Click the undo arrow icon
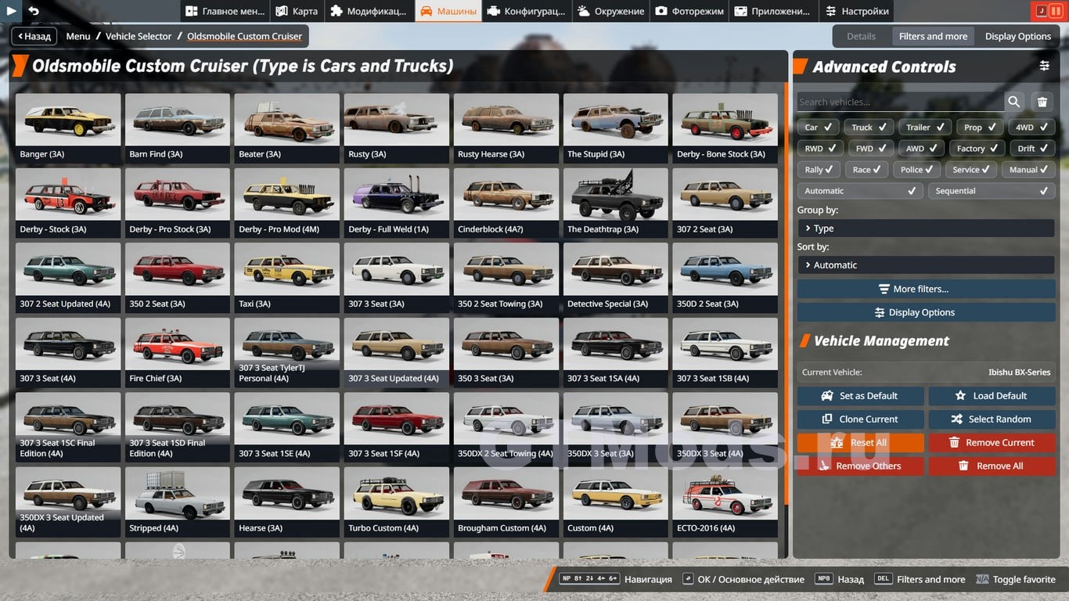This screenshot has width=1069, height=601. (34, 11)
